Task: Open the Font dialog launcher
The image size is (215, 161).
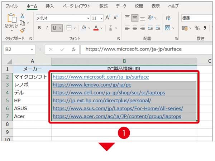Action: 119,39
